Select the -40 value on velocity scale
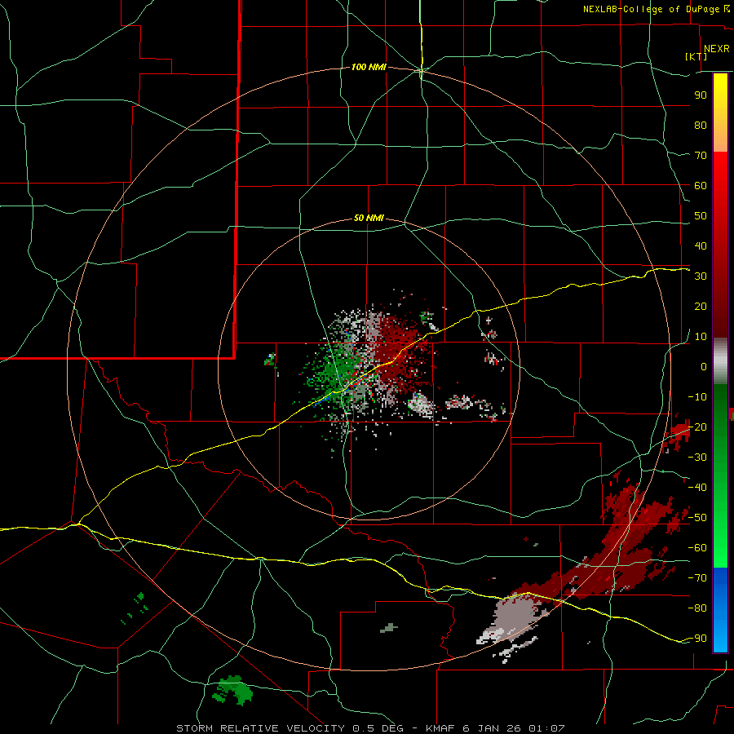This screenshot has height=734, width=734. pos(697,488)
